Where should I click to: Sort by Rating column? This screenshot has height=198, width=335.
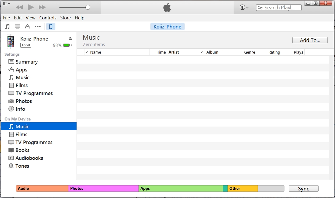click(274, 52)
